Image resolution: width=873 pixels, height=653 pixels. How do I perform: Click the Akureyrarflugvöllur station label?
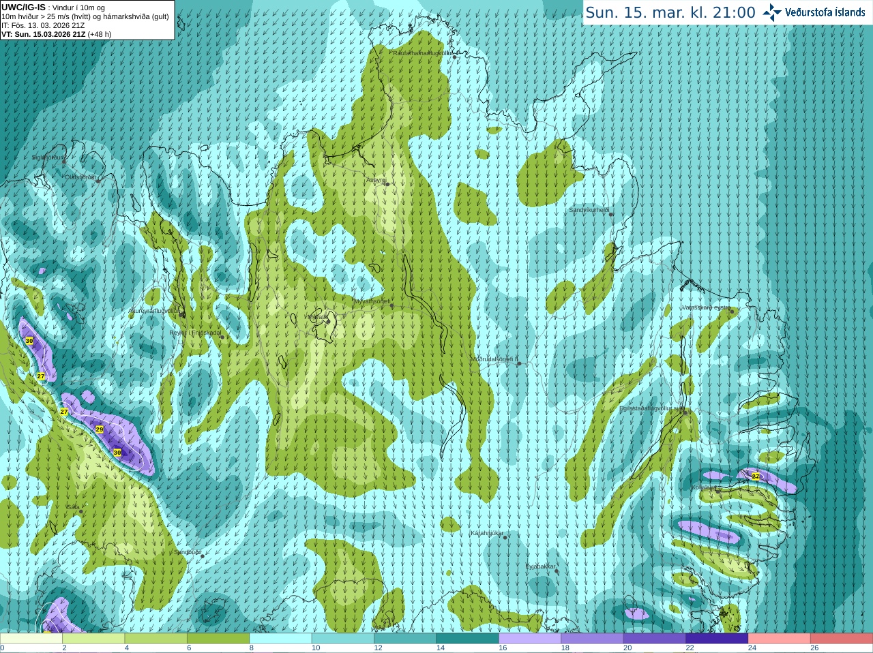tap(154, 310)
